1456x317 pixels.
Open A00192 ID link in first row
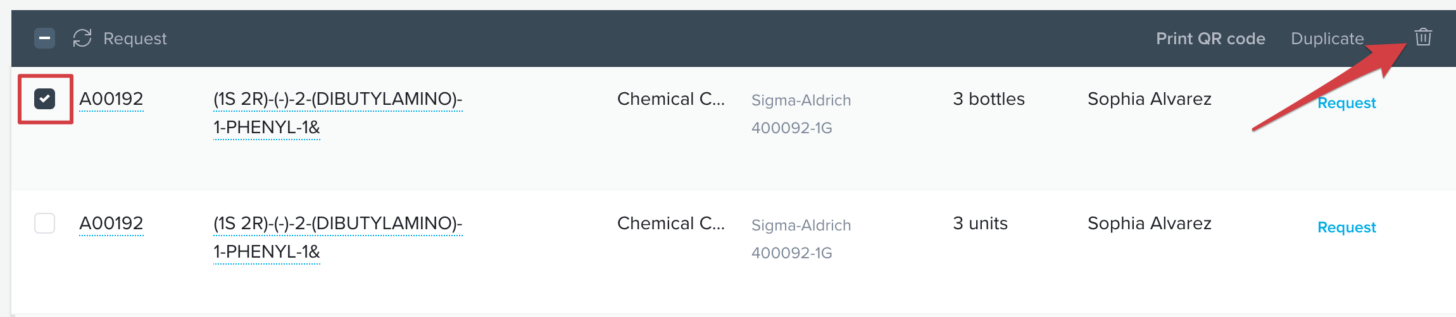click(x=111, y=99)
